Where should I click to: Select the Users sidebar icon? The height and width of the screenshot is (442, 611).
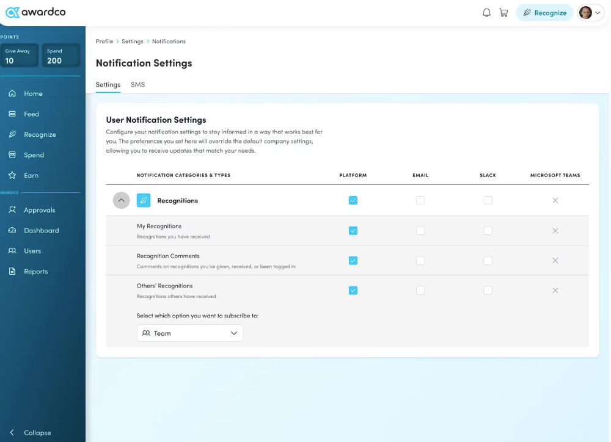click(x=12, y=250)
